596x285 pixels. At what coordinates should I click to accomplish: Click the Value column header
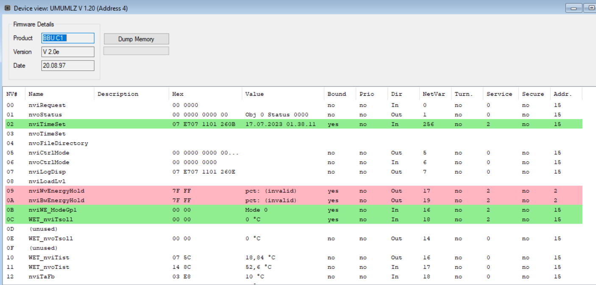[283, 94]
